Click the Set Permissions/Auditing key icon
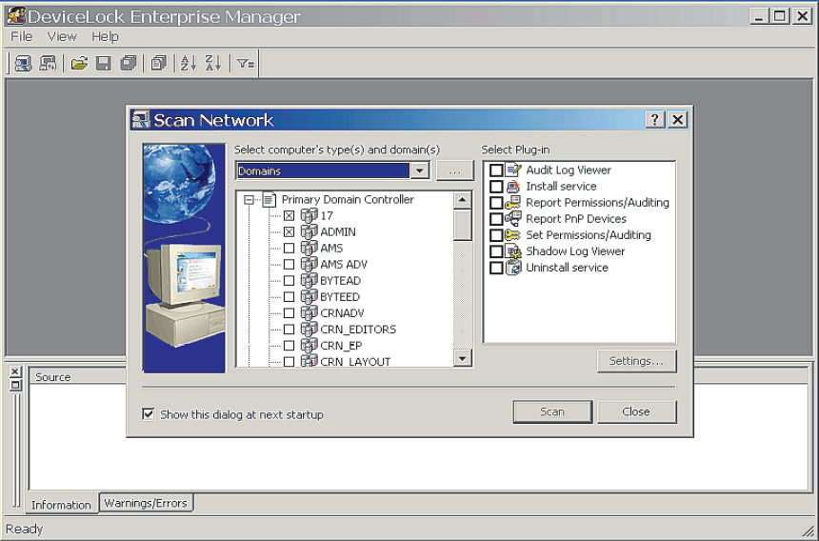Screen dimensions: 819x541 [513, 234]
